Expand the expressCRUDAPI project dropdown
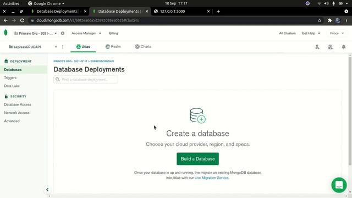The image size is (352, 198). (33, 47)
